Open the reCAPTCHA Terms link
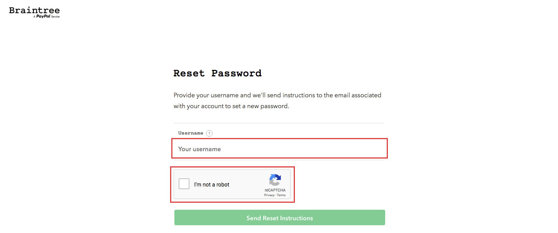This screenshot has height=233, width=558. pyautogui.click(x=281, y=195)
